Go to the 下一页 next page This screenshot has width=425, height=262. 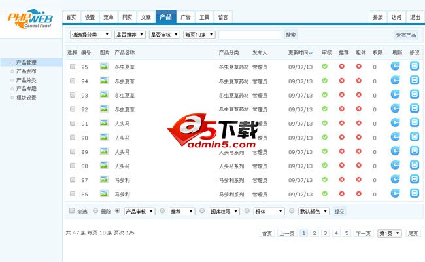point(363,233)
